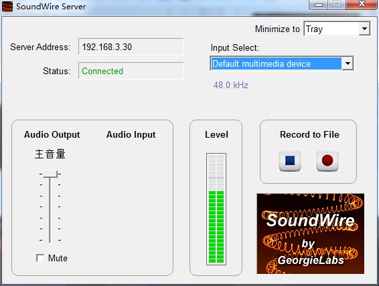Click the Server Address label
This screenshot has width=379, height=286.
tap(40, 47)
